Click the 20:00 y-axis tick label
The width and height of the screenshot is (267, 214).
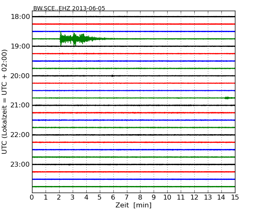coord(20,76)
